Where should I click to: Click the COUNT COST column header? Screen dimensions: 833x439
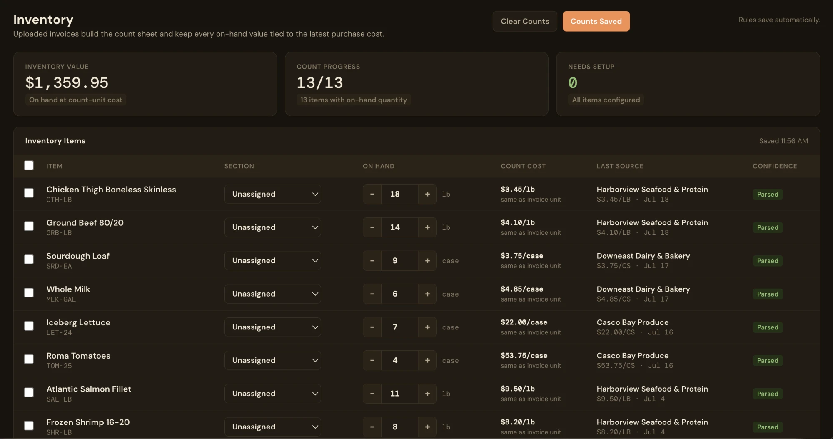tap(523, 166)
